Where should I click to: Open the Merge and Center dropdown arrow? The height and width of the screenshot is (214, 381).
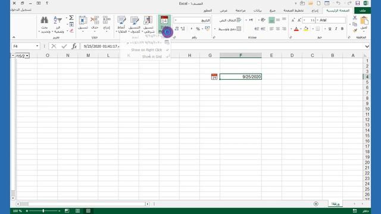(215, 29)
